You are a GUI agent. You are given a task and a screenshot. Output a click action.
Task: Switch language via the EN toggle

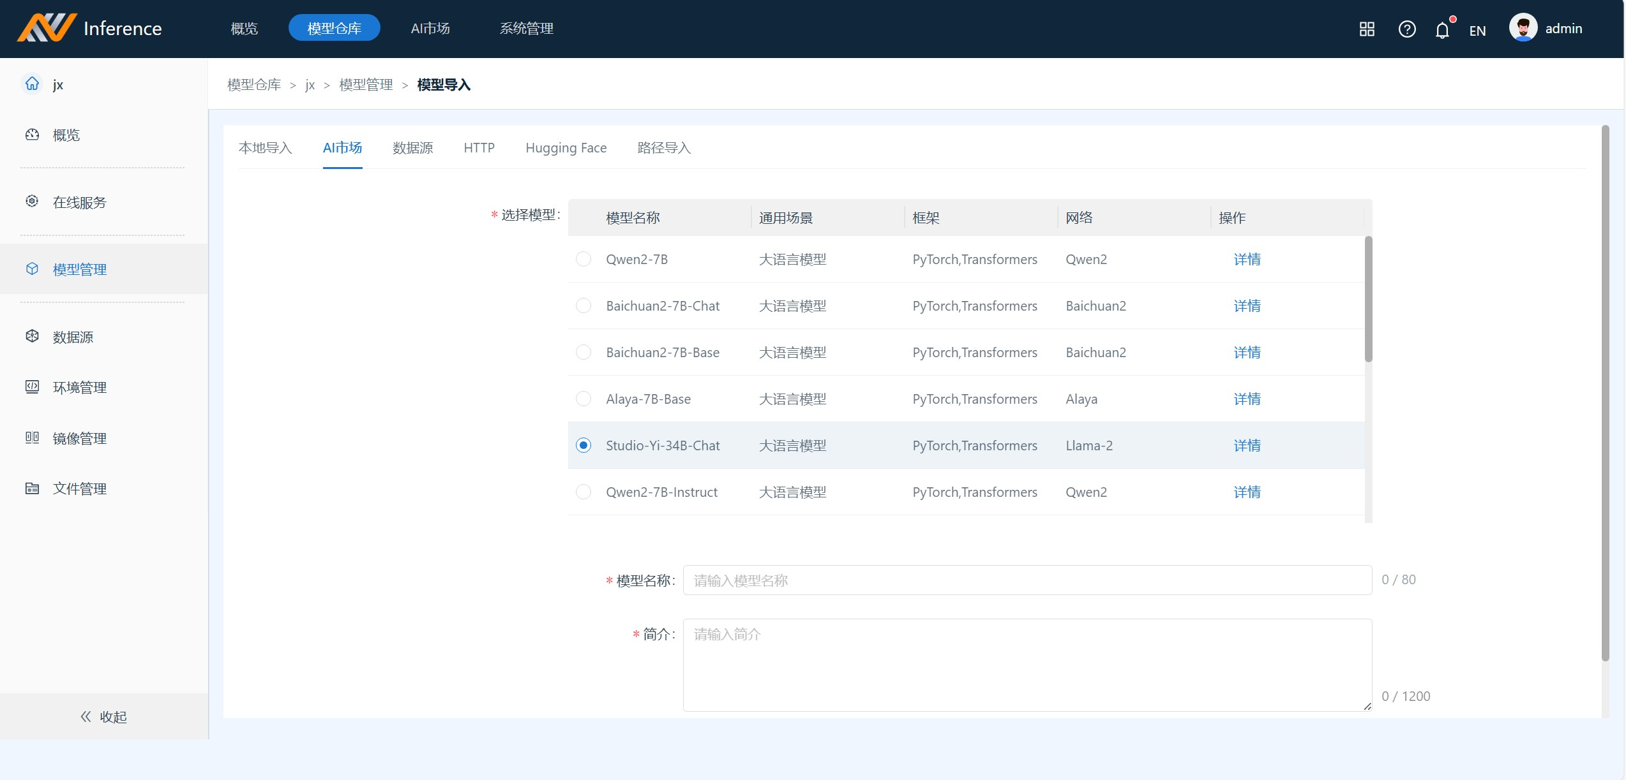[x=1477, y=31]
